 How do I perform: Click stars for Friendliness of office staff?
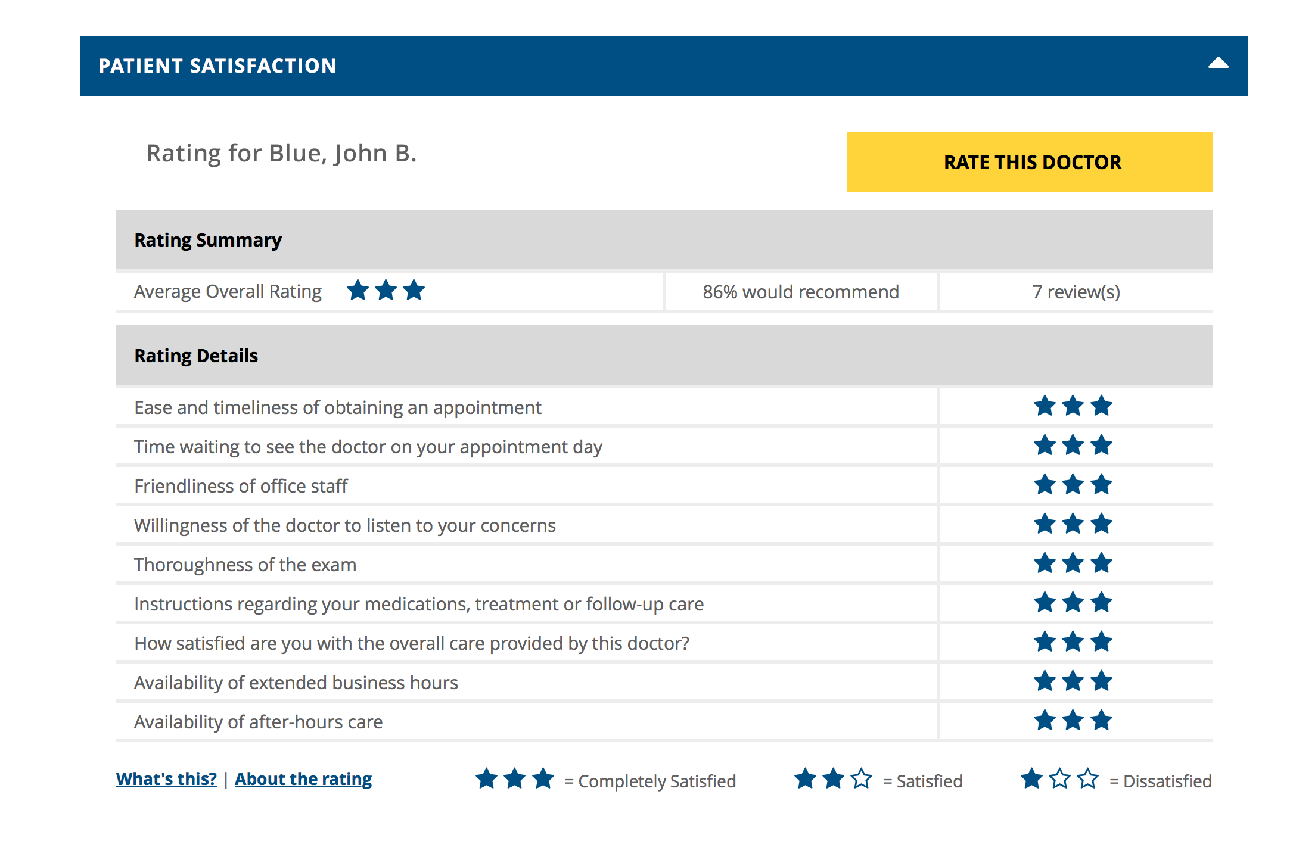1073,485
